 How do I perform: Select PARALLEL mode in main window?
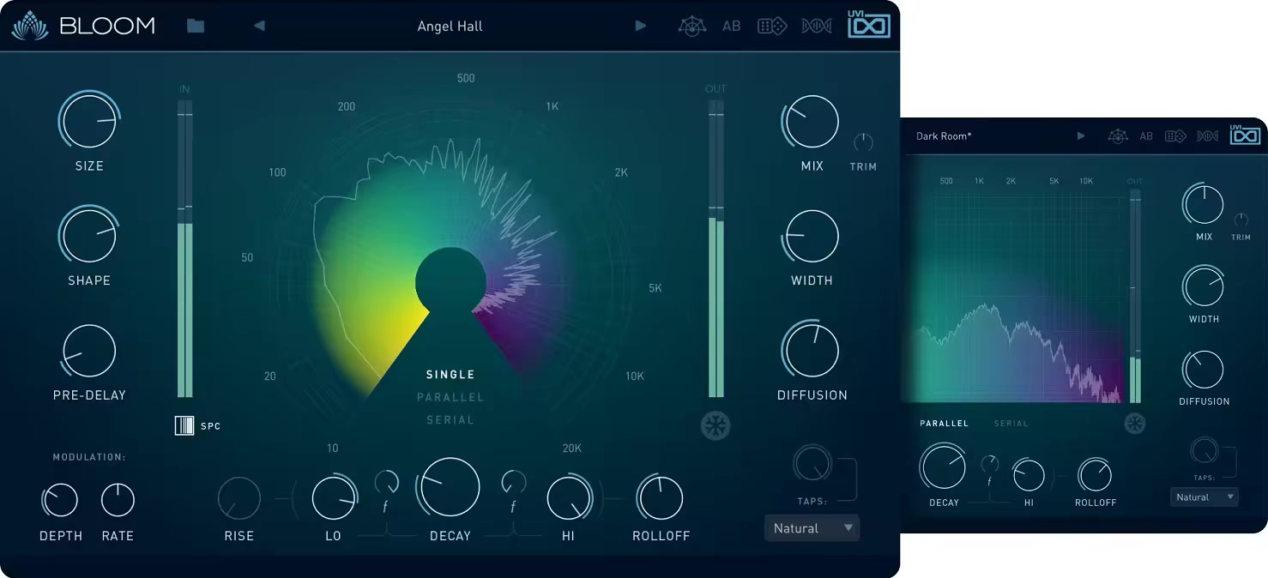coord(450,397)
